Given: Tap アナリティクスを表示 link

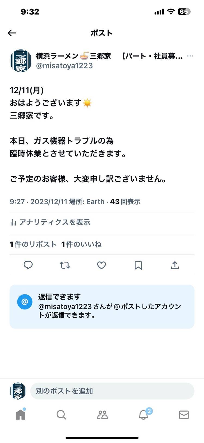Looking at the screenshot, I should (x=54, y=222).
